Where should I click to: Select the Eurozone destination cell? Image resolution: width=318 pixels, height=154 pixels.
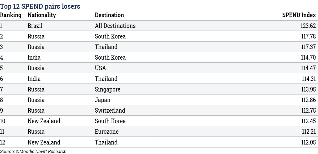pos(107,132)
